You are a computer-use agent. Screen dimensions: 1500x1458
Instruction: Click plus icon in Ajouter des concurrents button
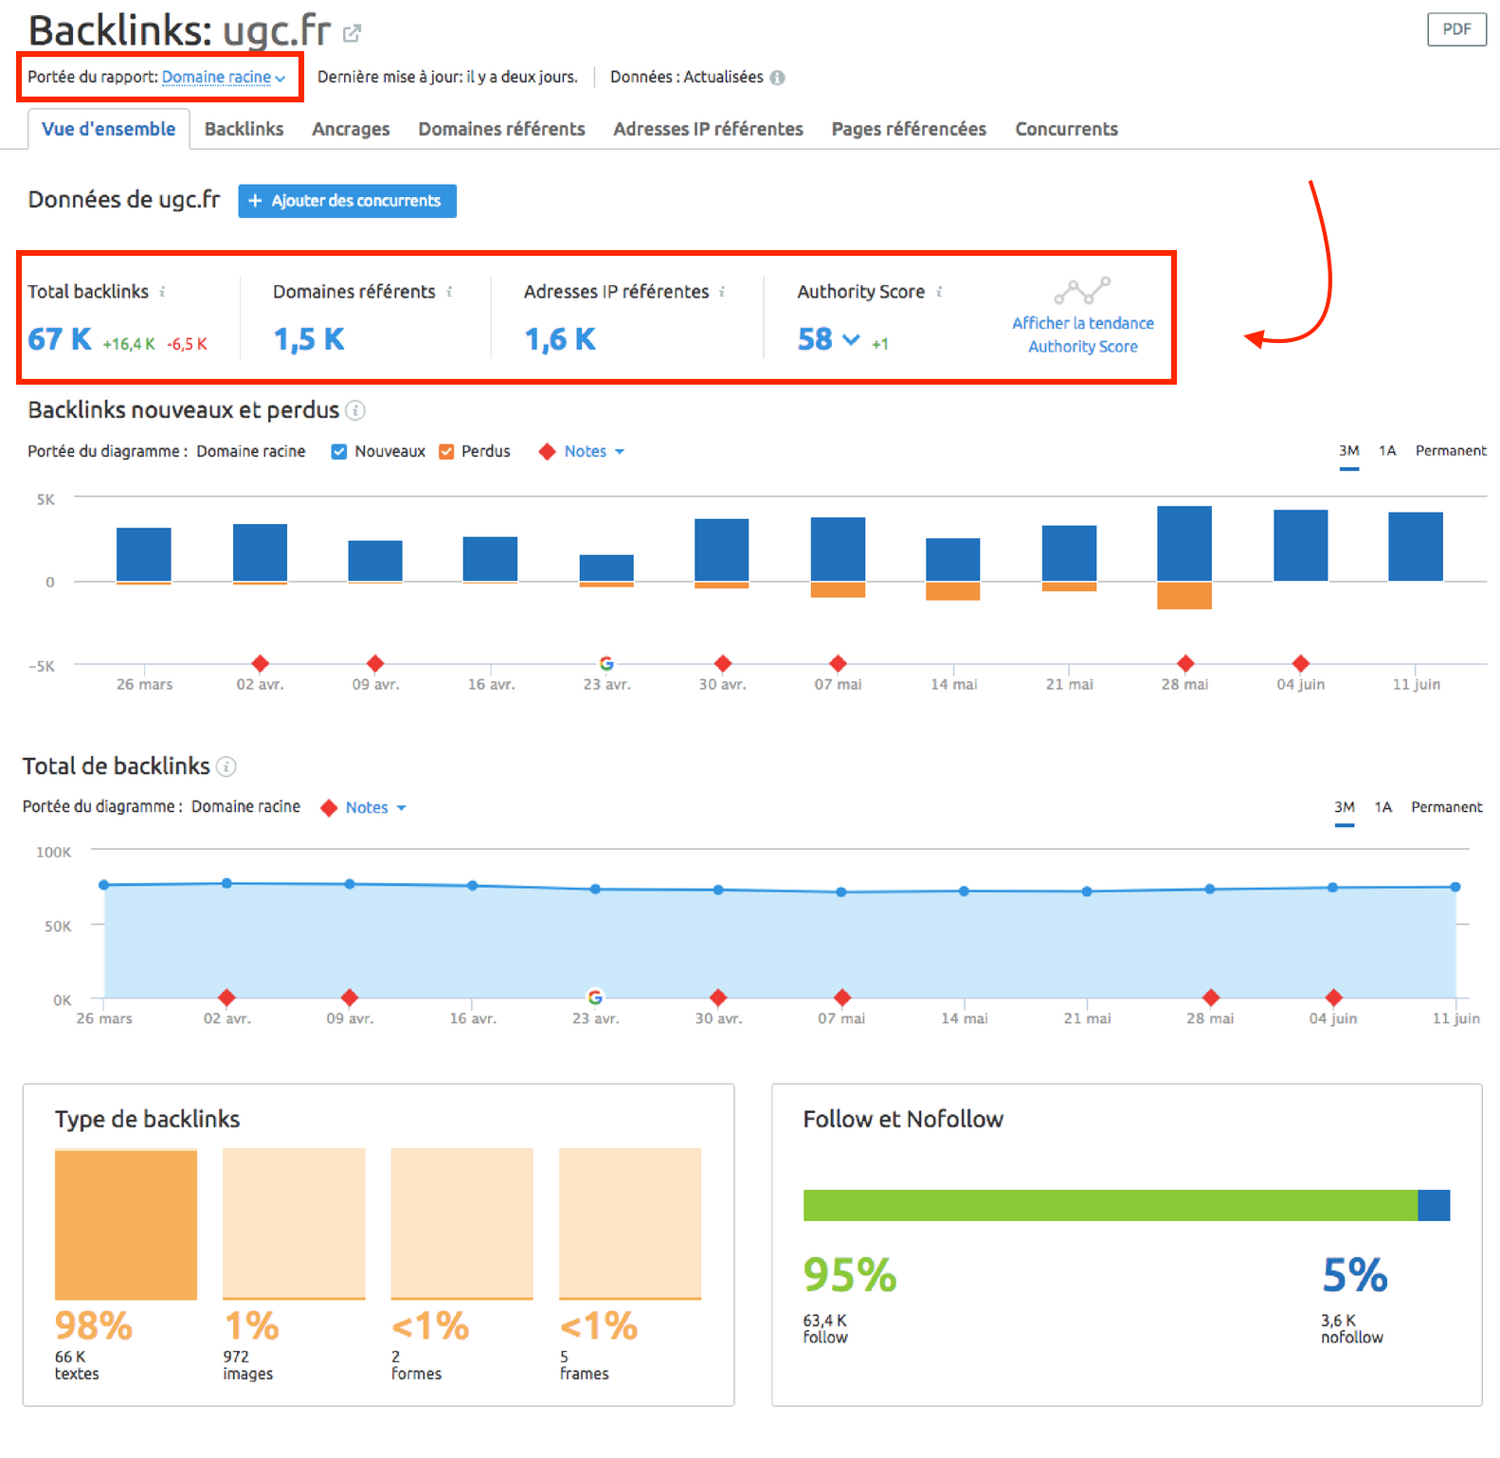point(255,201)
